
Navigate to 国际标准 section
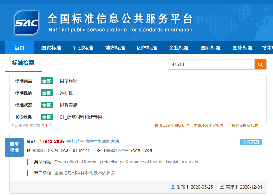(x=210, y=48)
